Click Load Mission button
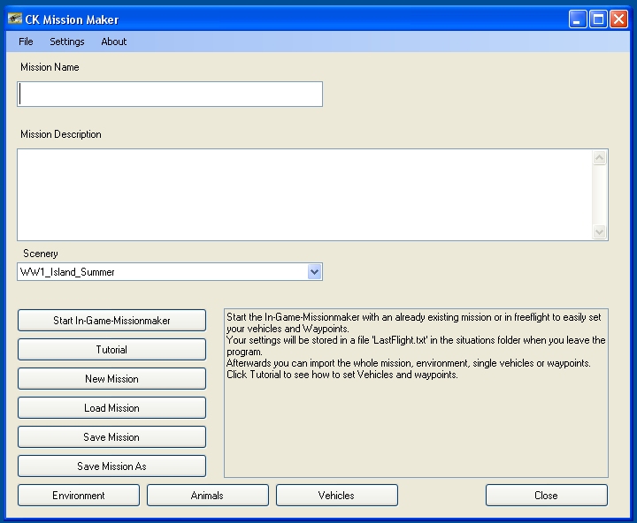Screen dimensions: 637x523 [111, 408]
